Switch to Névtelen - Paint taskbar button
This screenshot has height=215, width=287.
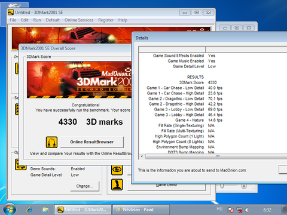(141, 210)
